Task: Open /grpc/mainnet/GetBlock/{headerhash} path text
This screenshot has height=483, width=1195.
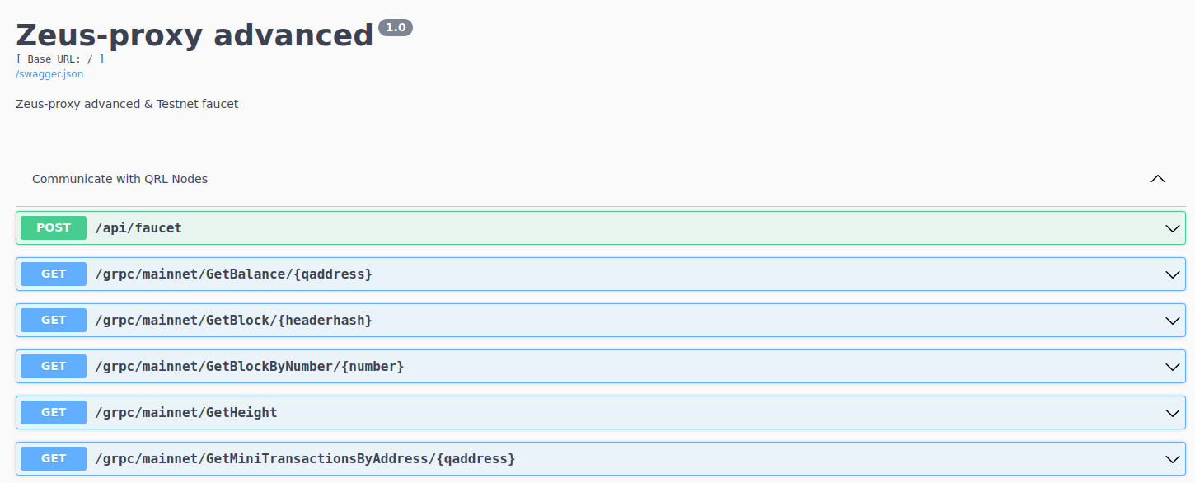Action: (233, 320)
